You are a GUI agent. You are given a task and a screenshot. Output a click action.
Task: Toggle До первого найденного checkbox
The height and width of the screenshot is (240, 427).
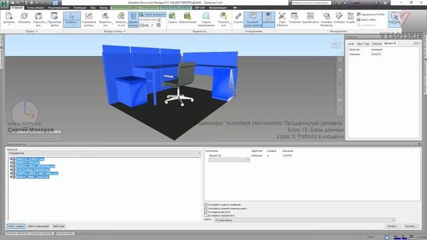click(206, 215)
